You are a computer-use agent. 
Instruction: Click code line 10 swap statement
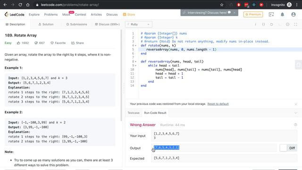[x=199, y=69]
